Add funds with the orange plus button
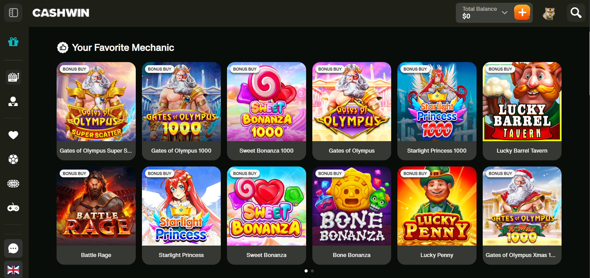The height and width of the screenshot is (278, 590). (522, 13)
